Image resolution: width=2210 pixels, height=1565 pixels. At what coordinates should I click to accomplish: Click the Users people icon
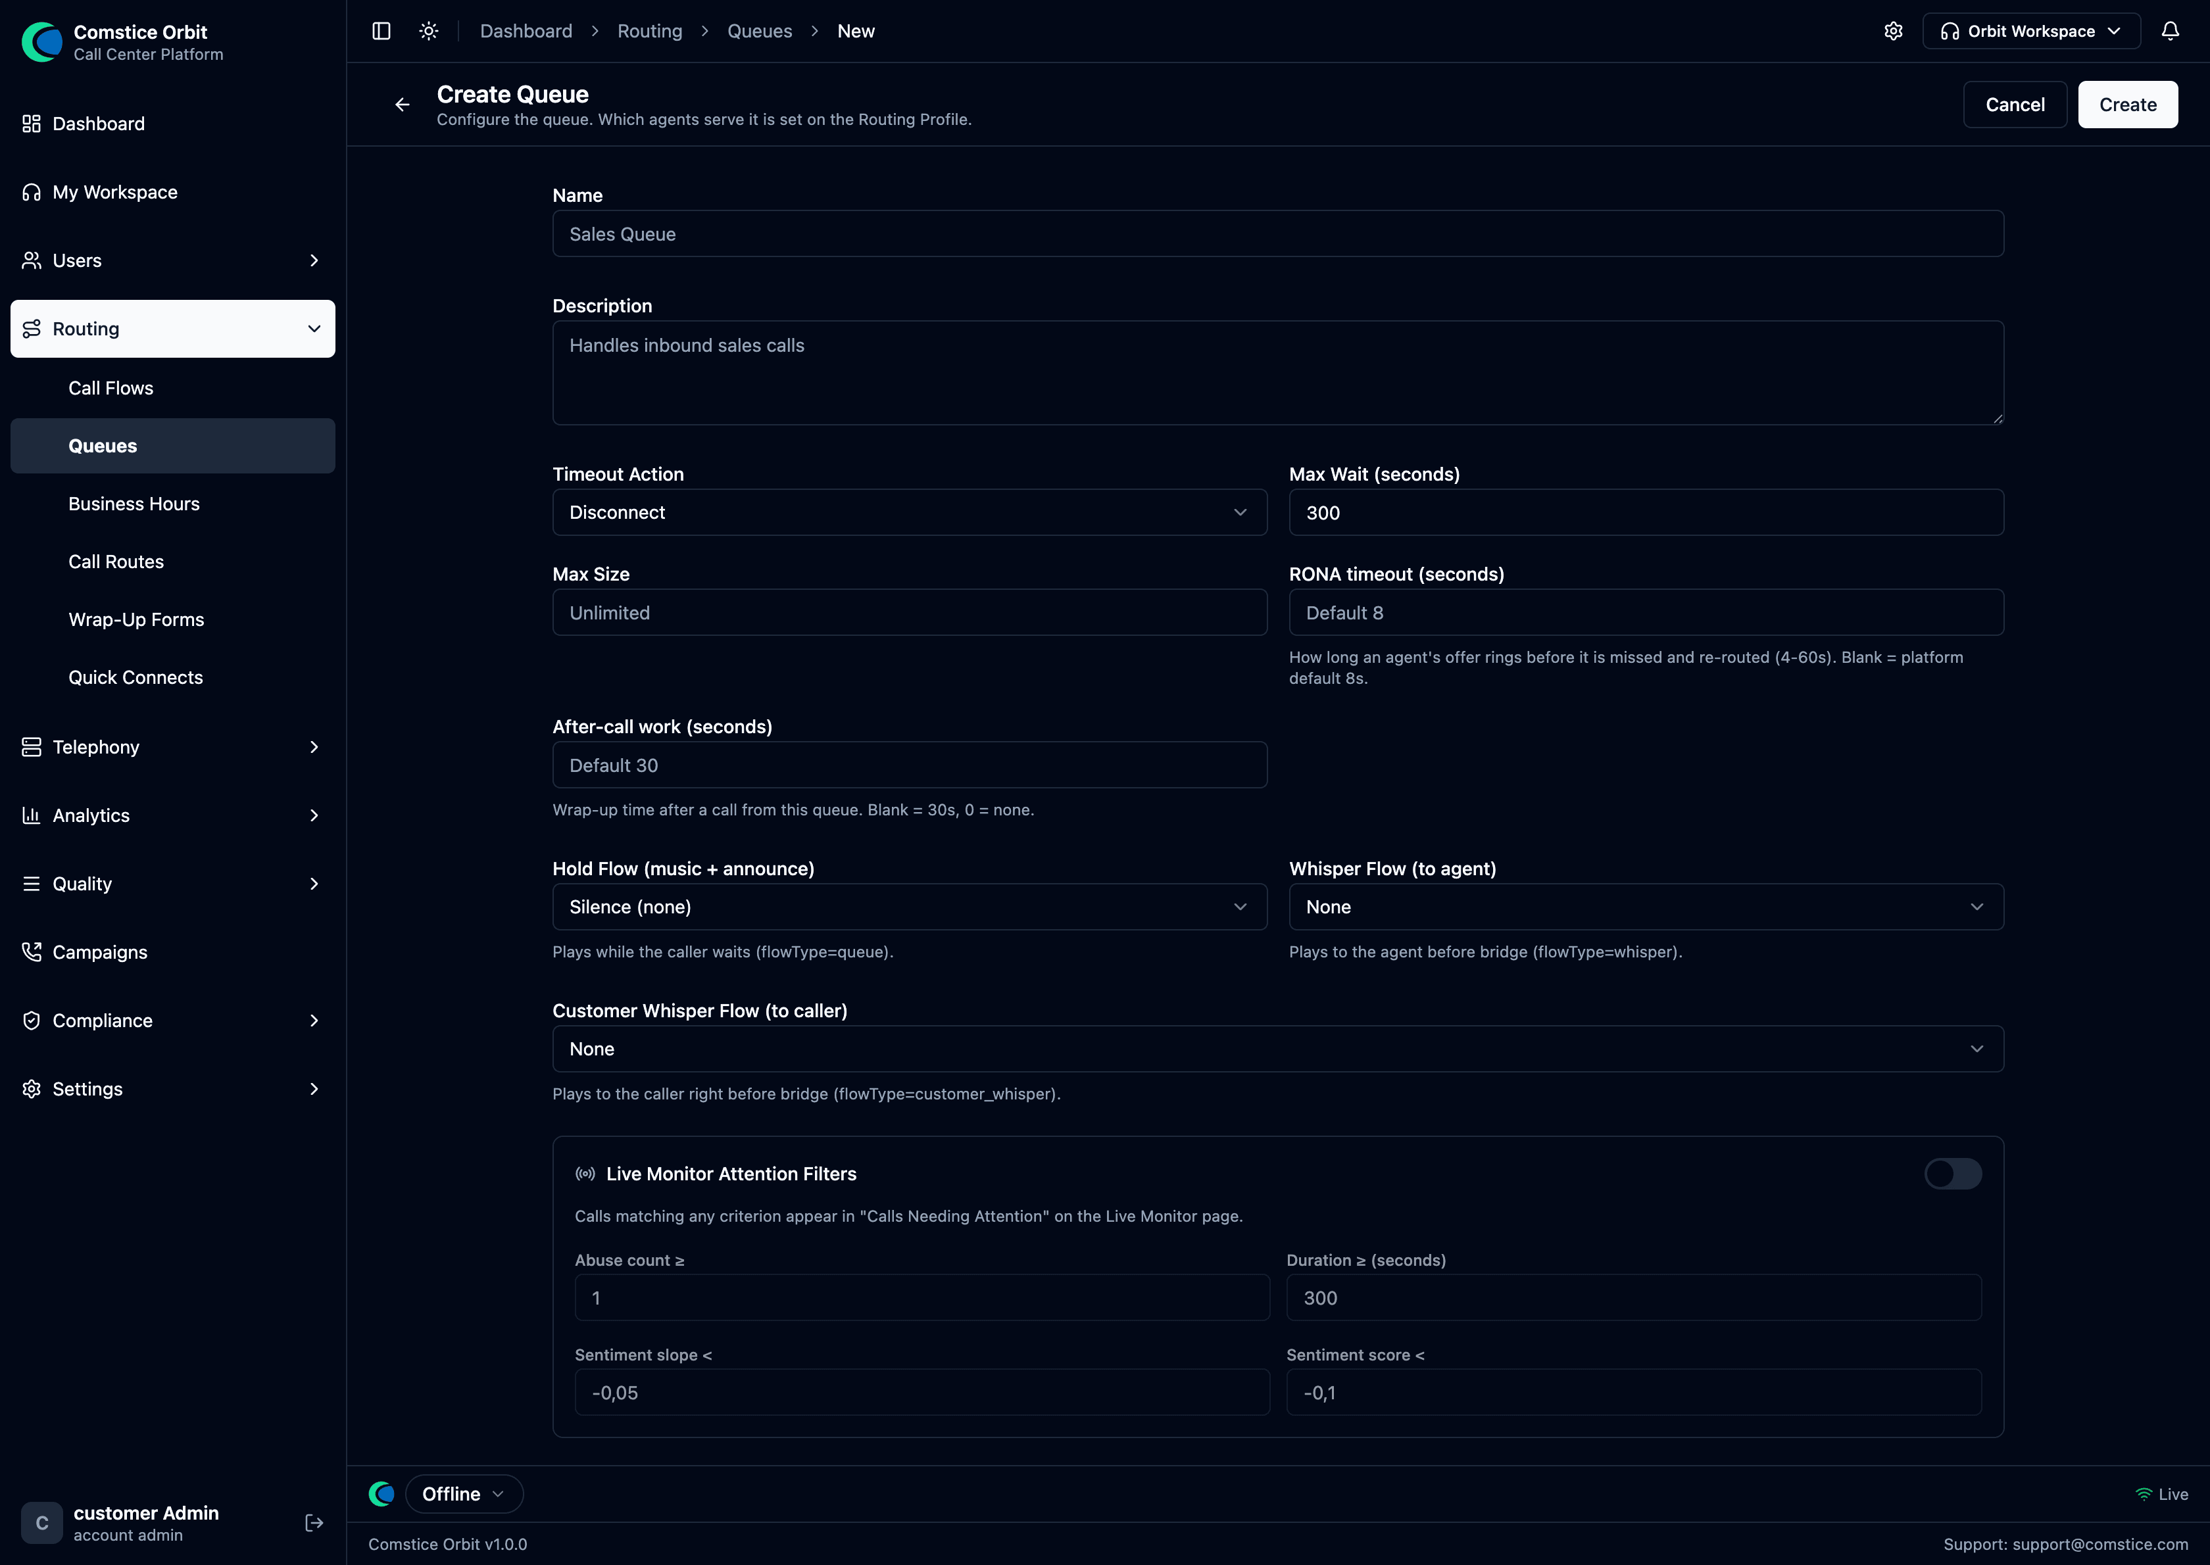point(32,260)
